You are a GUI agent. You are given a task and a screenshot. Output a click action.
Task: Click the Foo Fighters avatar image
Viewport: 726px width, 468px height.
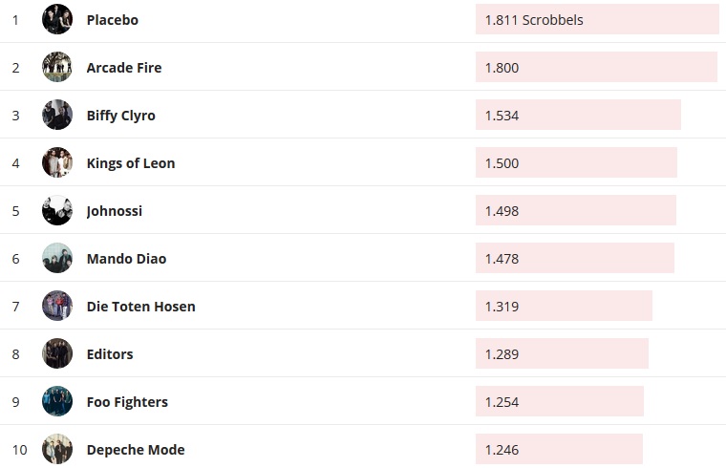click(x=57, y=401)
